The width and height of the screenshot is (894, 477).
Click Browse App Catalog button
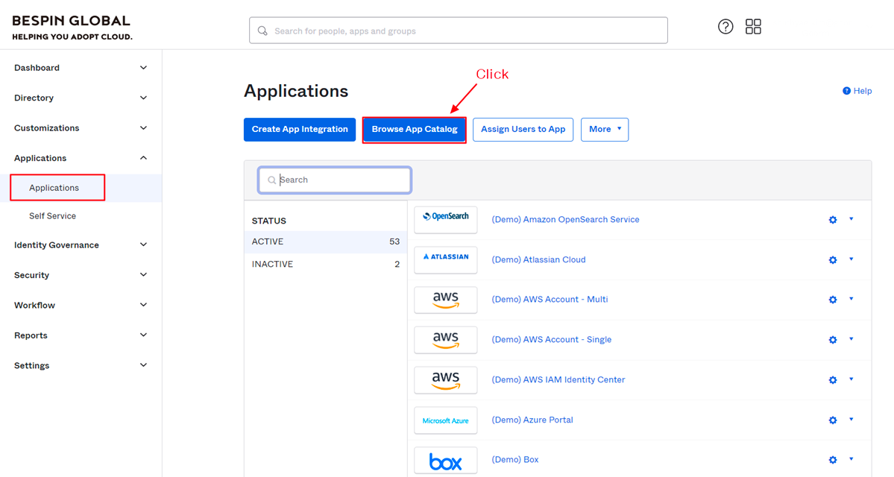pos(415,130)
